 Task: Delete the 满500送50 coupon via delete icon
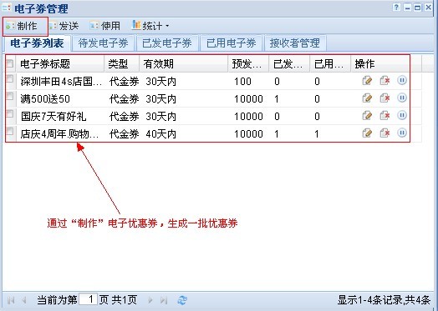385,98
